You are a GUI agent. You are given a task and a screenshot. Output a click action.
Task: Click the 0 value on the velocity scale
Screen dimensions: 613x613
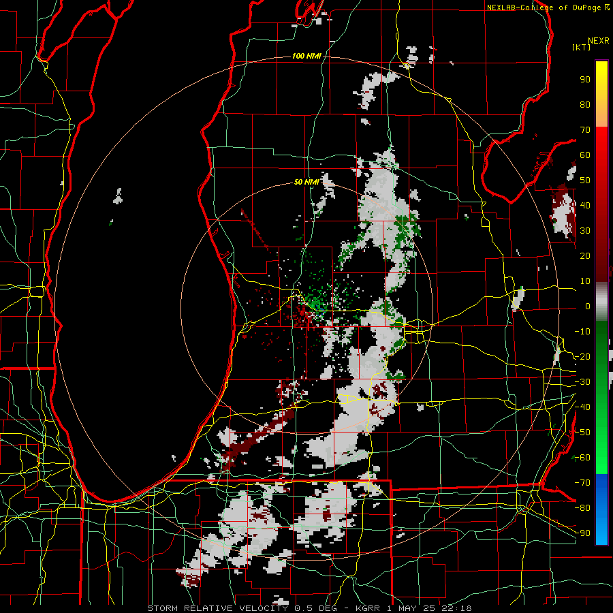(x=588, y=306)
